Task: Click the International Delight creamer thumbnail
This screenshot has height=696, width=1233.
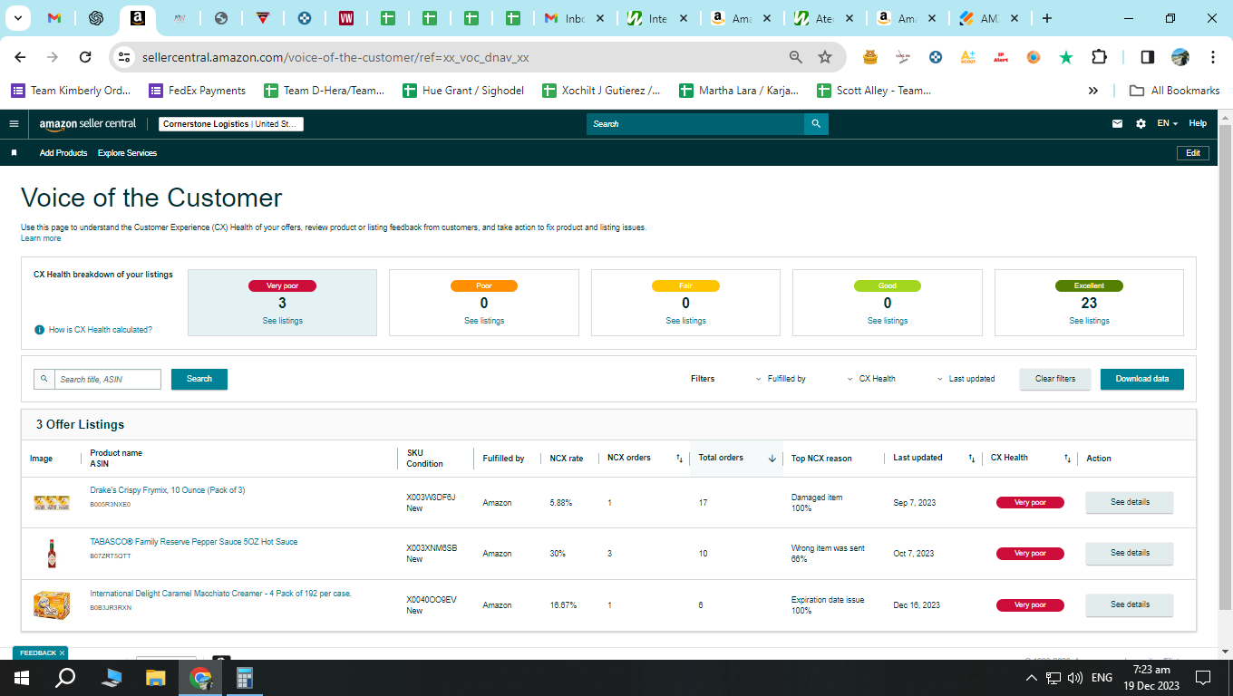Action: pos(52,604)
